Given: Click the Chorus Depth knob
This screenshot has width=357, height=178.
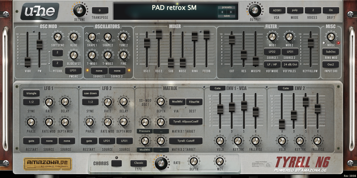Looking at the screenshot, I should (x=194, y=161).
